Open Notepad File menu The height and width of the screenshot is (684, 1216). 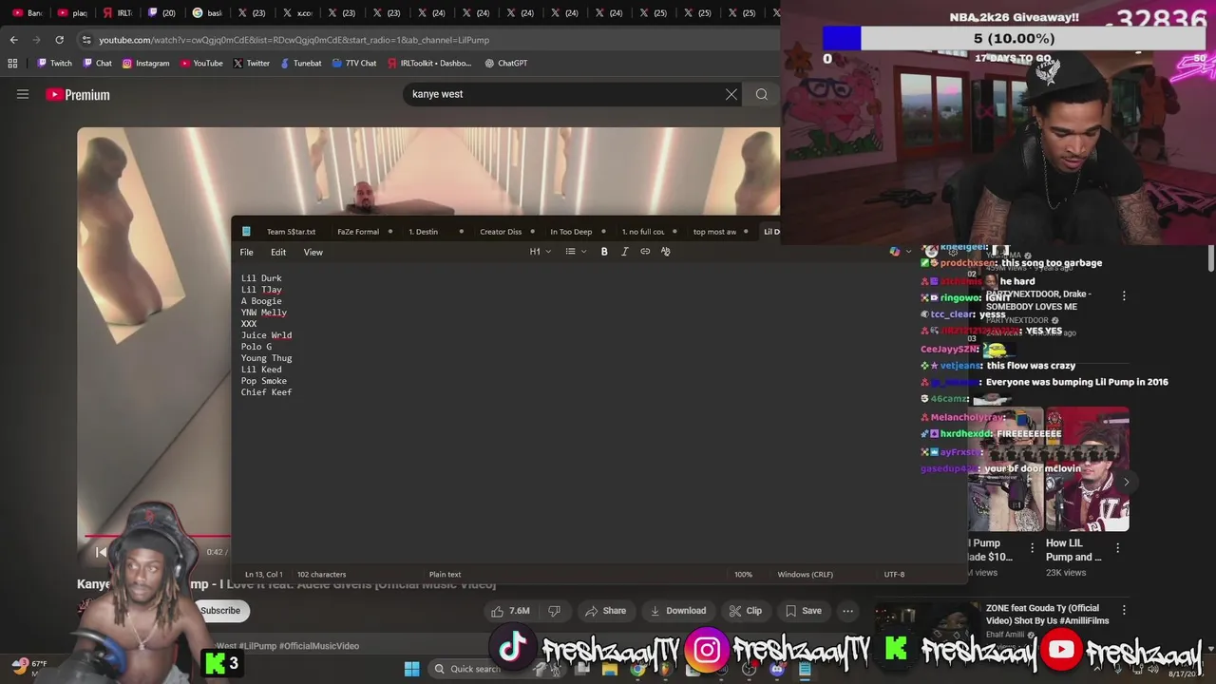tap(246, 253)
